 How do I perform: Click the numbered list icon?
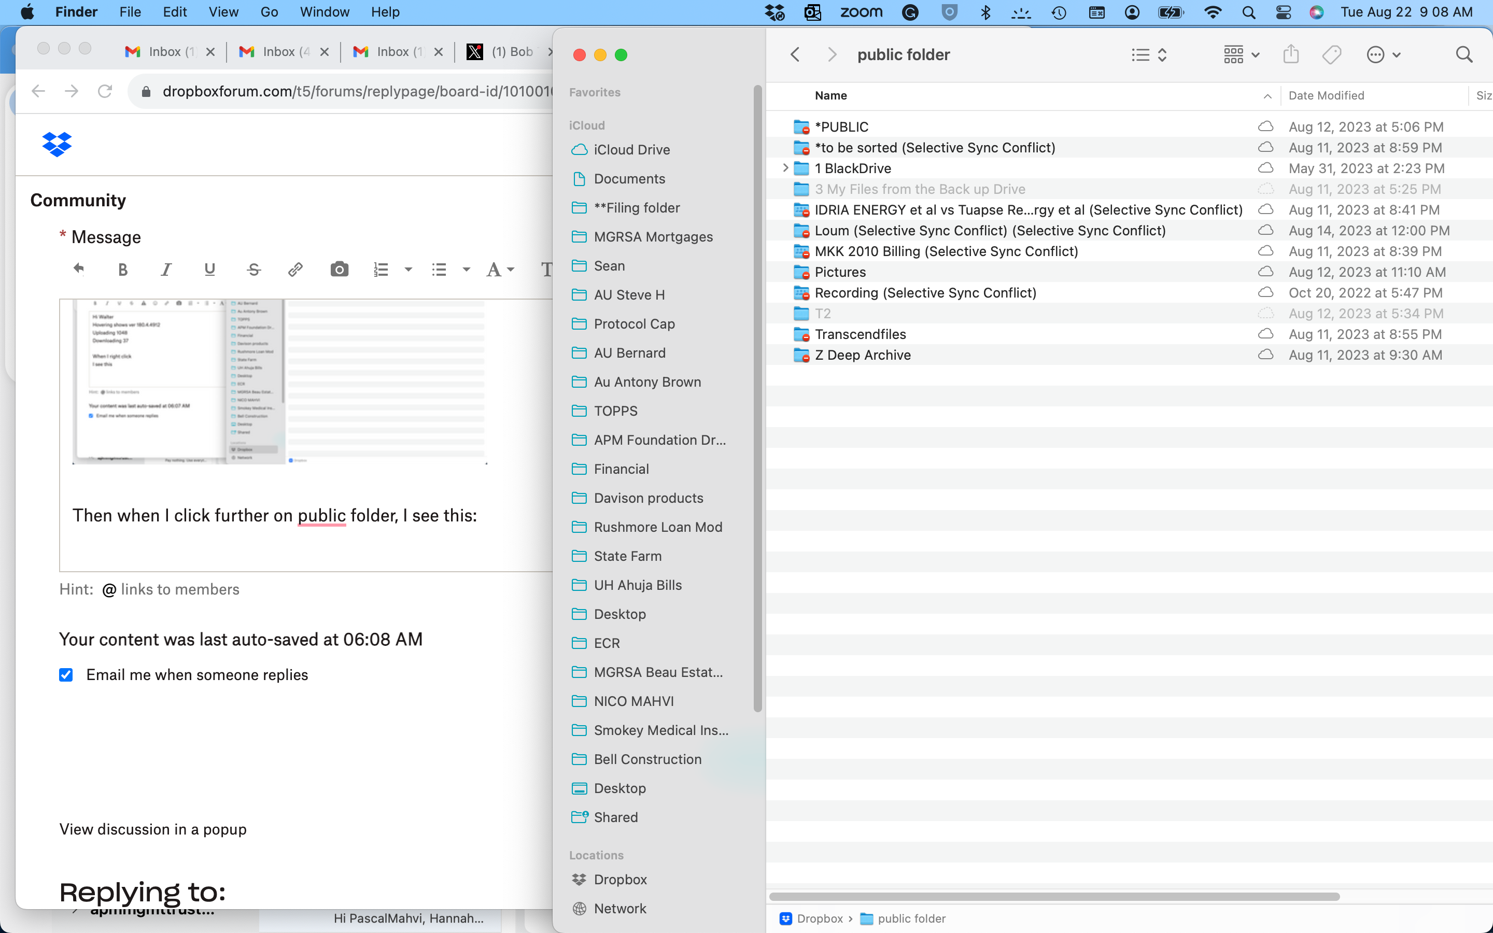pos(381,270)
